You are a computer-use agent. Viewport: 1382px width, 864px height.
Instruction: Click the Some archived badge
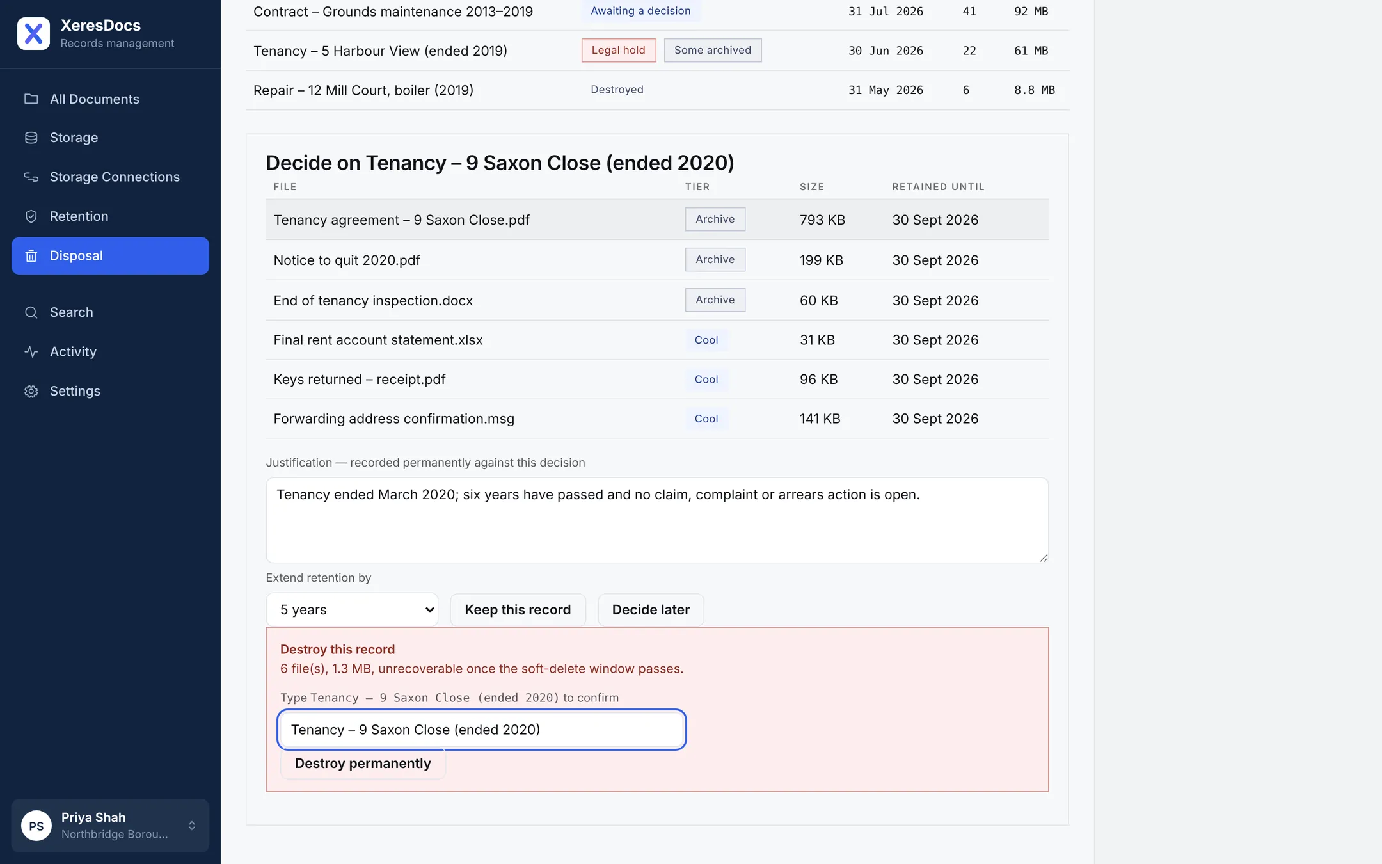713,51
